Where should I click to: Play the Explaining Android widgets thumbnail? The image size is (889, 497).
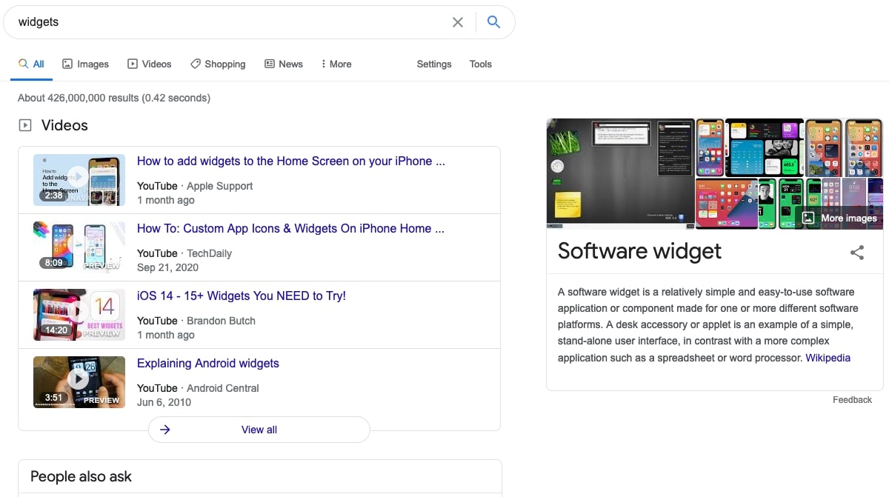pos(79,381)
